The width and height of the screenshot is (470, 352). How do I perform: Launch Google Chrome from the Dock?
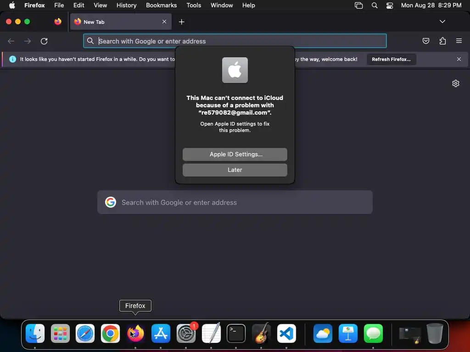[110, 333]
